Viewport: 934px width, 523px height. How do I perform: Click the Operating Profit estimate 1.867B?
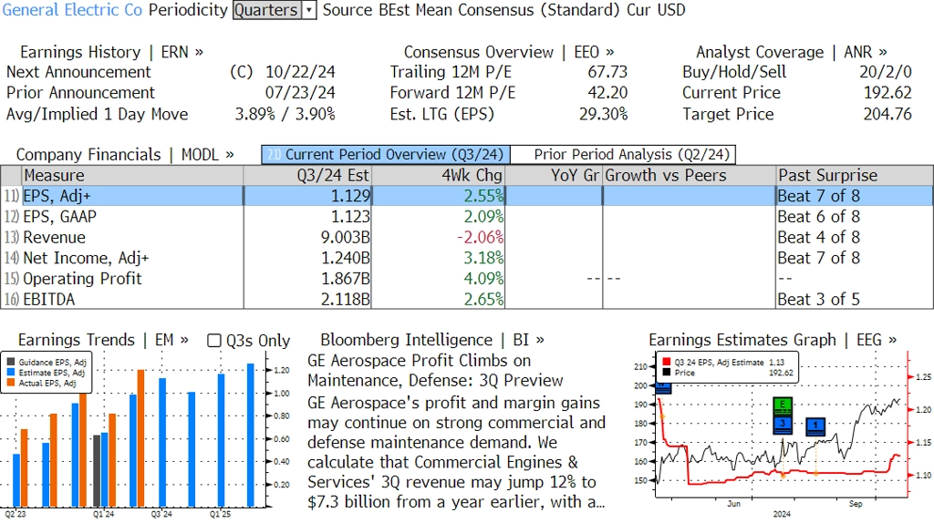pos(346,279)
